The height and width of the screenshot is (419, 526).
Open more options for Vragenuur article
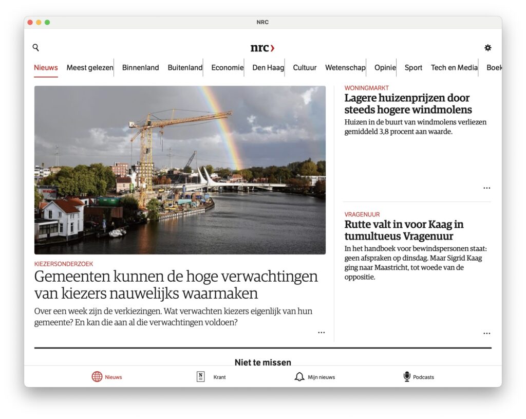487,333
